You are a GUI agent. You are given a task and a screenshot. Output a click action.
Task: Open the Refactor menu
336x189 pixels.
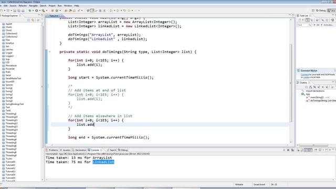(x=23, y=6)
